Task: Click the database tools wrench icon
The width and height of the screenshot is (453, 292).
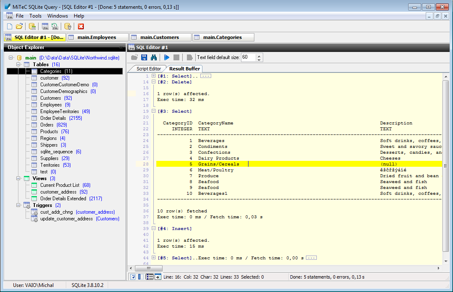Action: pyautogui.click(x=68, y=26)
